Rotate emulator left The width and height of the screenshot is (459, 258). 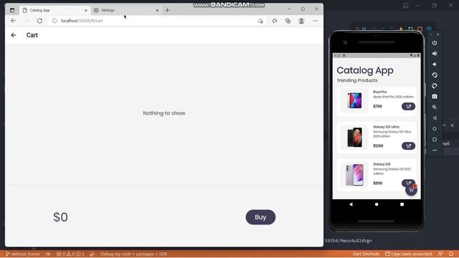(x=435, y=75)
